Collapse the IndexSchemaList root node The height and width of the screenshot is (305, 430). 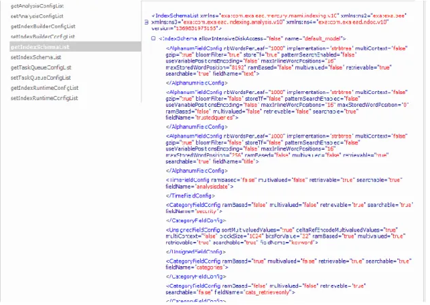[146, 22]
